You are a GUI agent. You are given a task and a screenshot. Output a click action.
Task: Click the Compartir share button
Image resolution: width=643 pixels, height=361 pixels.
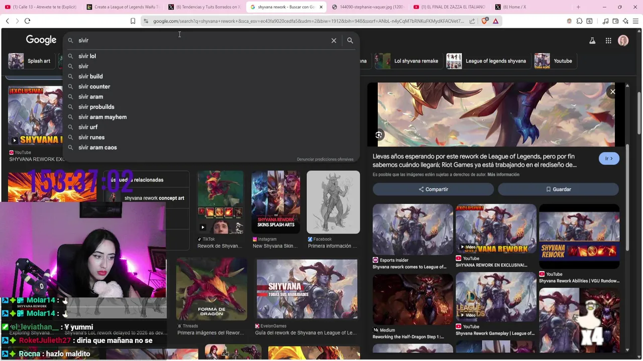433,189
